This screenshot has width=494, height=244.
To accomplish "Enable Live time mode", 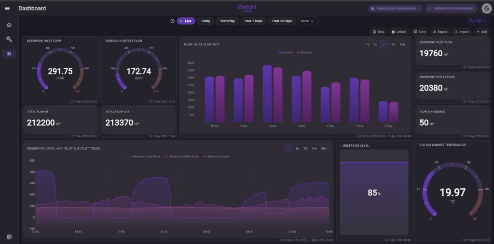I will pos(186,21).
